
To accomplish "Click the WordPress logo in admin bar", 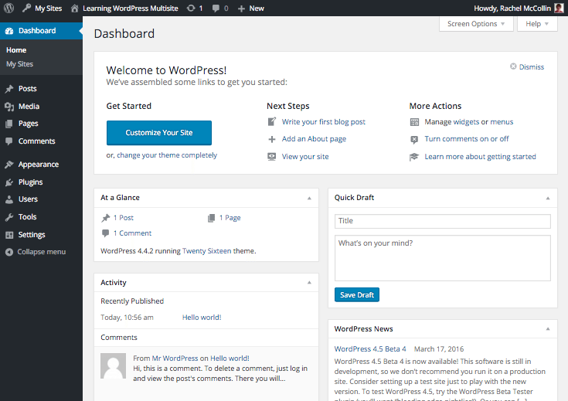I will pos(9,8).
